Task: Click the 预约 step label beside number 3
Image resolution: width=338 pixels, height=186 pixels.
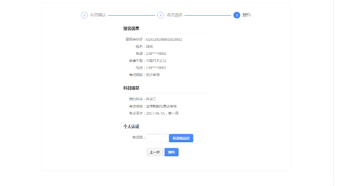Action: click(x=246, y=15)
